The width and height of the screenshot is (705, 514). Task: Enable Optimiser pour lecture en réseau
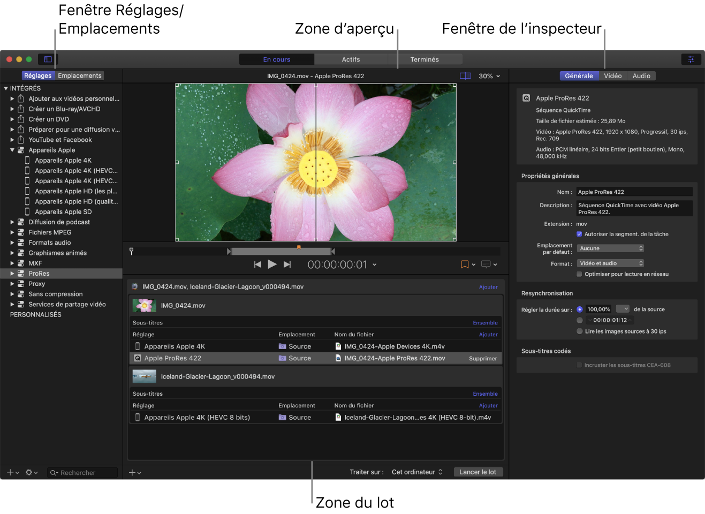[579, 274]
